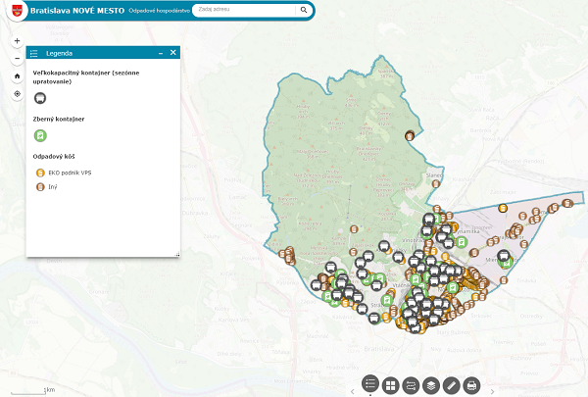
Task: Show previous widgets with left chevron
Action: click(352, 391)
